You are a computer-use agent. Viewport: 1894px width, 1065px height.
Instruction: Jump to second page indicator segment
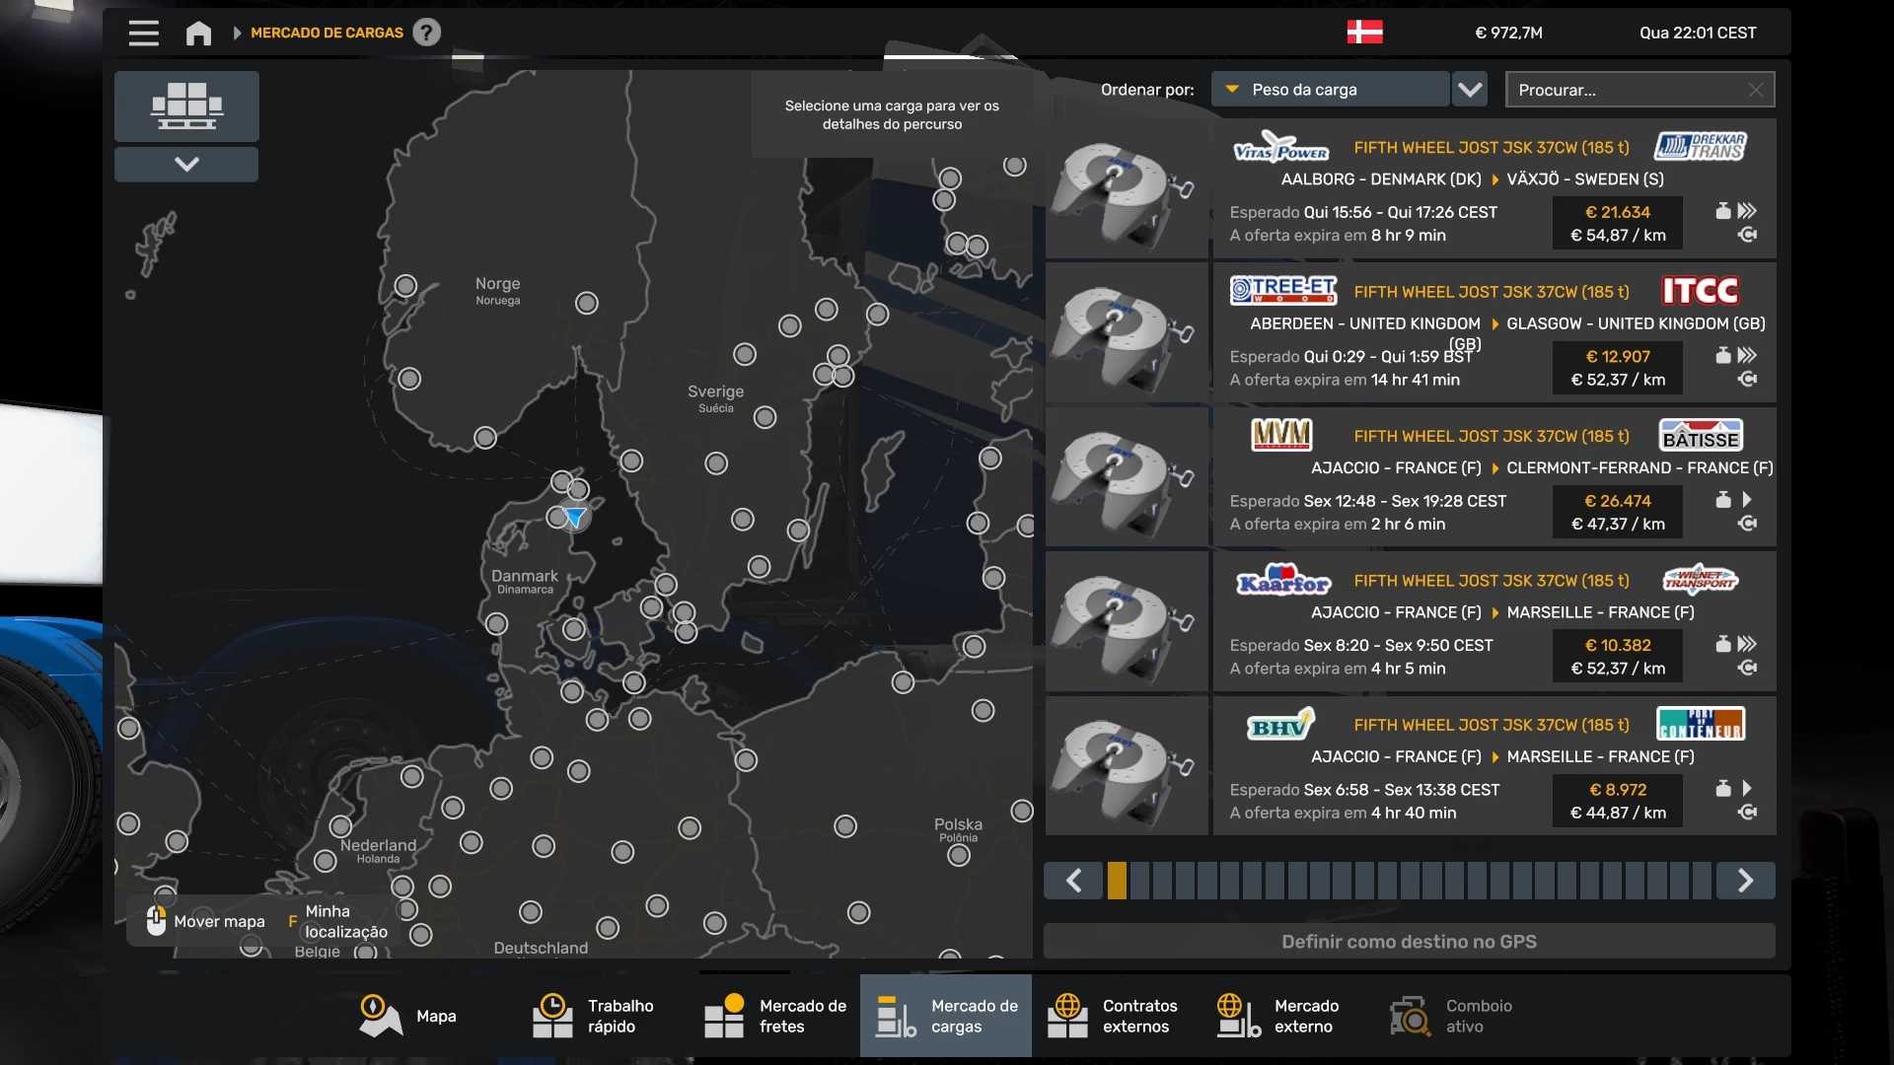[x=1139, y=881]
